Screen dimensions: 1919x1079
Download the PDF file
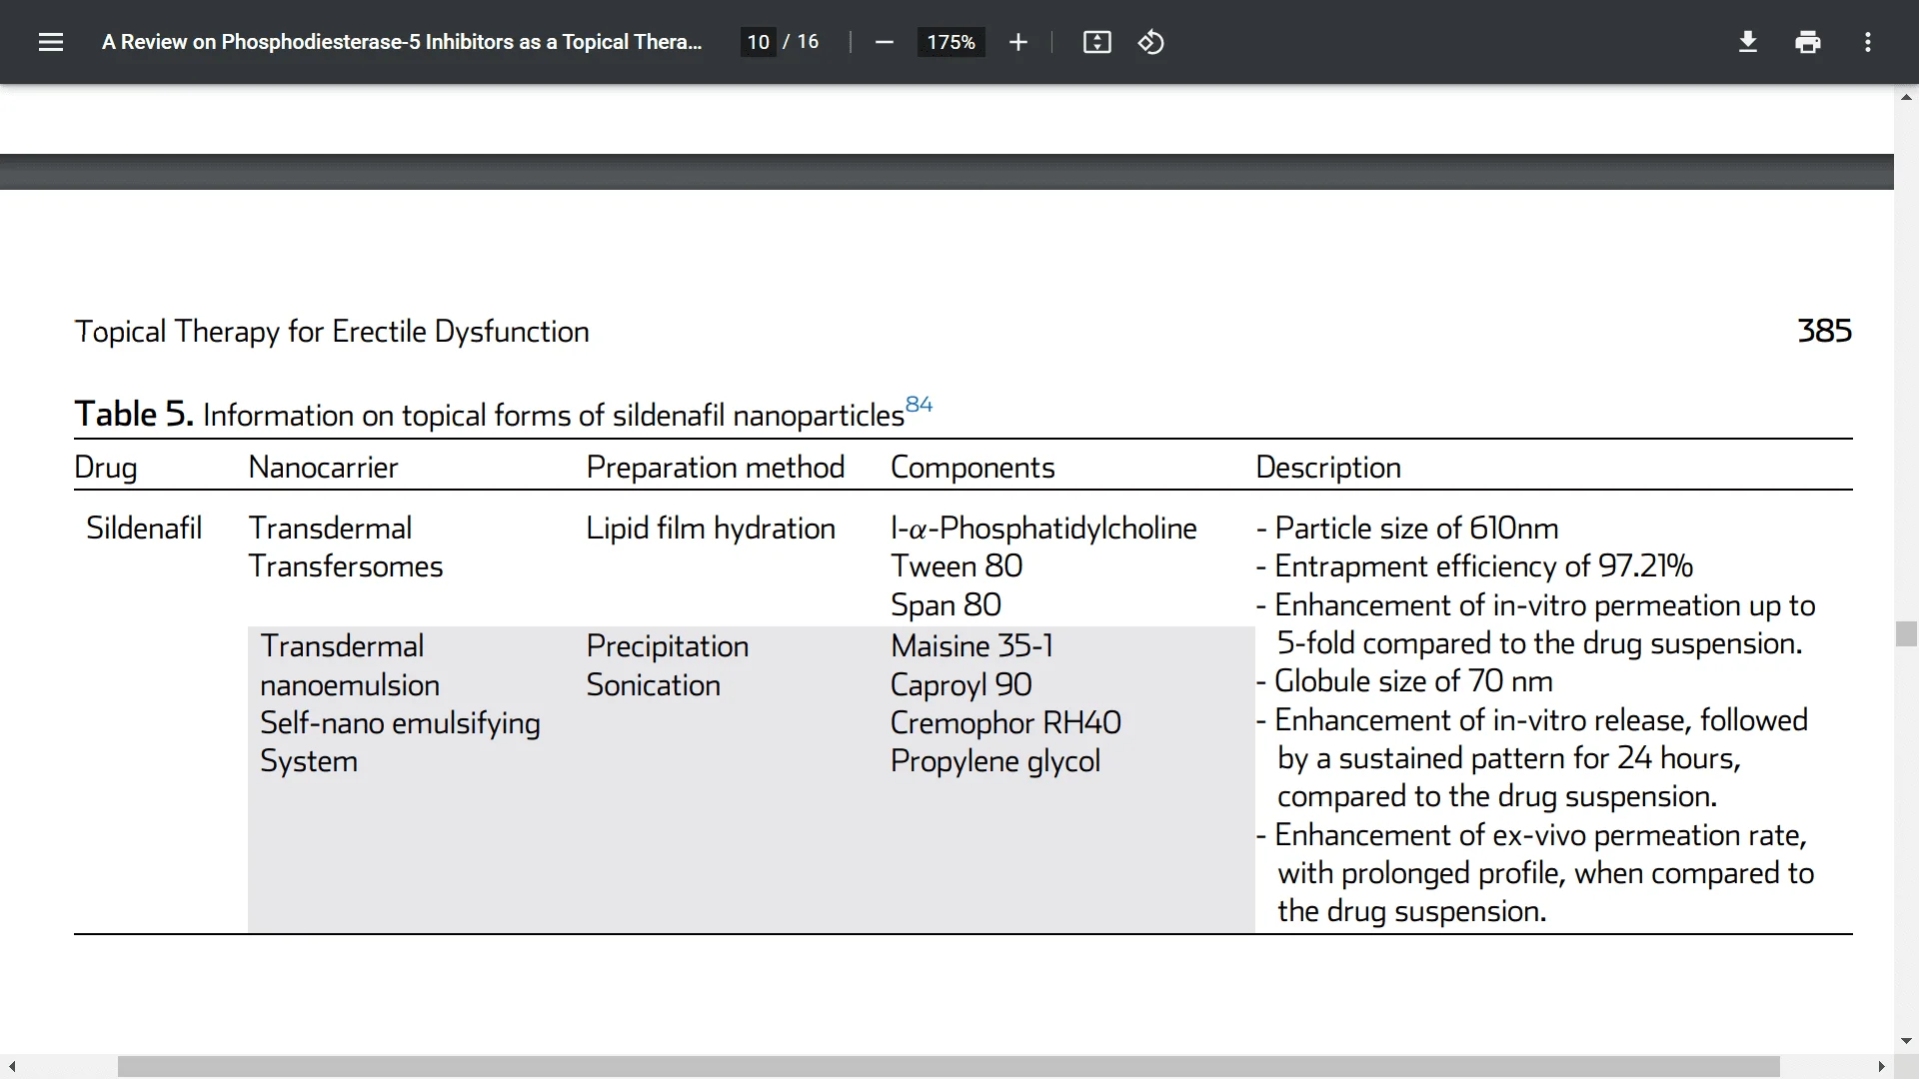[x=1747, y=42]
